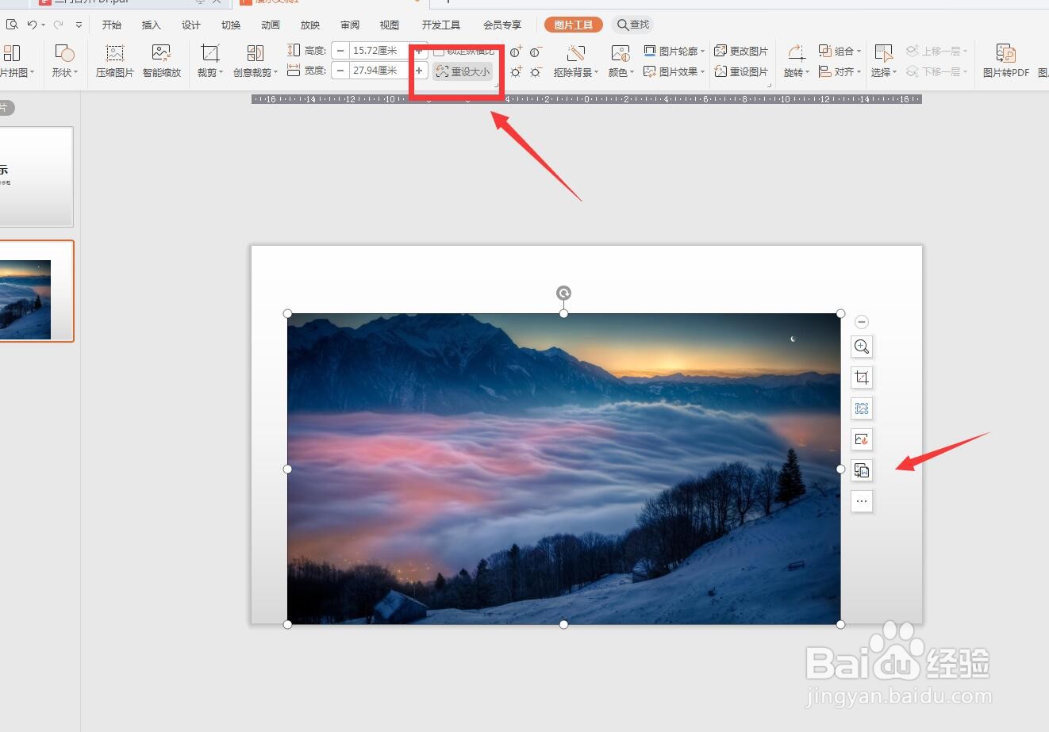Decrease contrast icon

pyautogui.click(x=536, y=52)
